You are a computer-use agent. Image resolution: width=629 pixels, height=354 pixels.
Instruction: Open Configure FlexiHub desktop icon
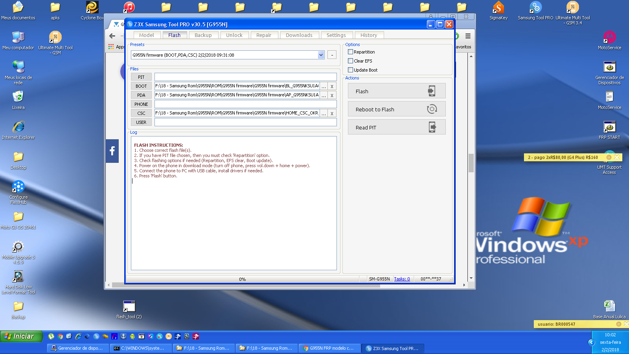click(x=18, y=192)
